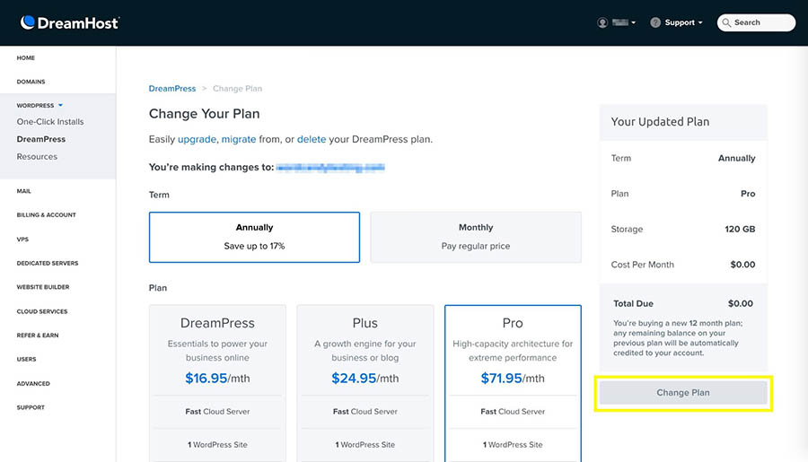Open Resources submenu item
The width and height of the screenshot is (808, 462).
[37, 157]
